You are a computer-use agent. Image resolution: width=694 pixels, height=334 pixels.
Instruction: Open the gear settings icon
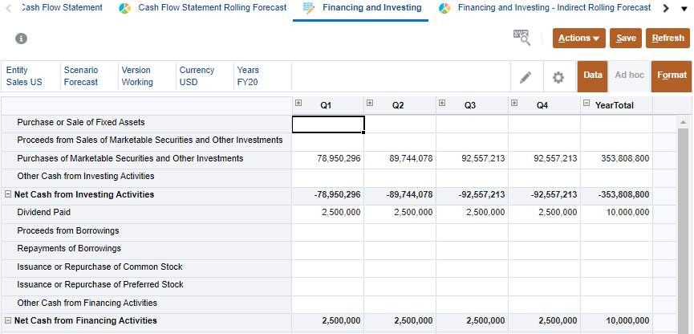click(558, 77)
